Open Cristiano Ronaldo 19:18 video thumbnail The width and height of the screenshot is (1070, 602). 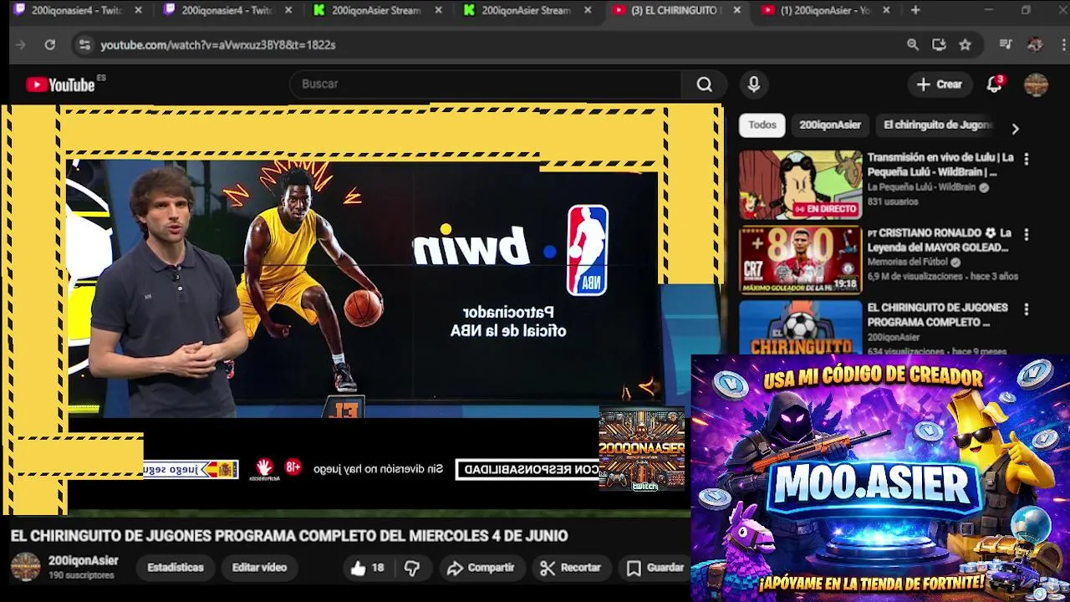800,260
